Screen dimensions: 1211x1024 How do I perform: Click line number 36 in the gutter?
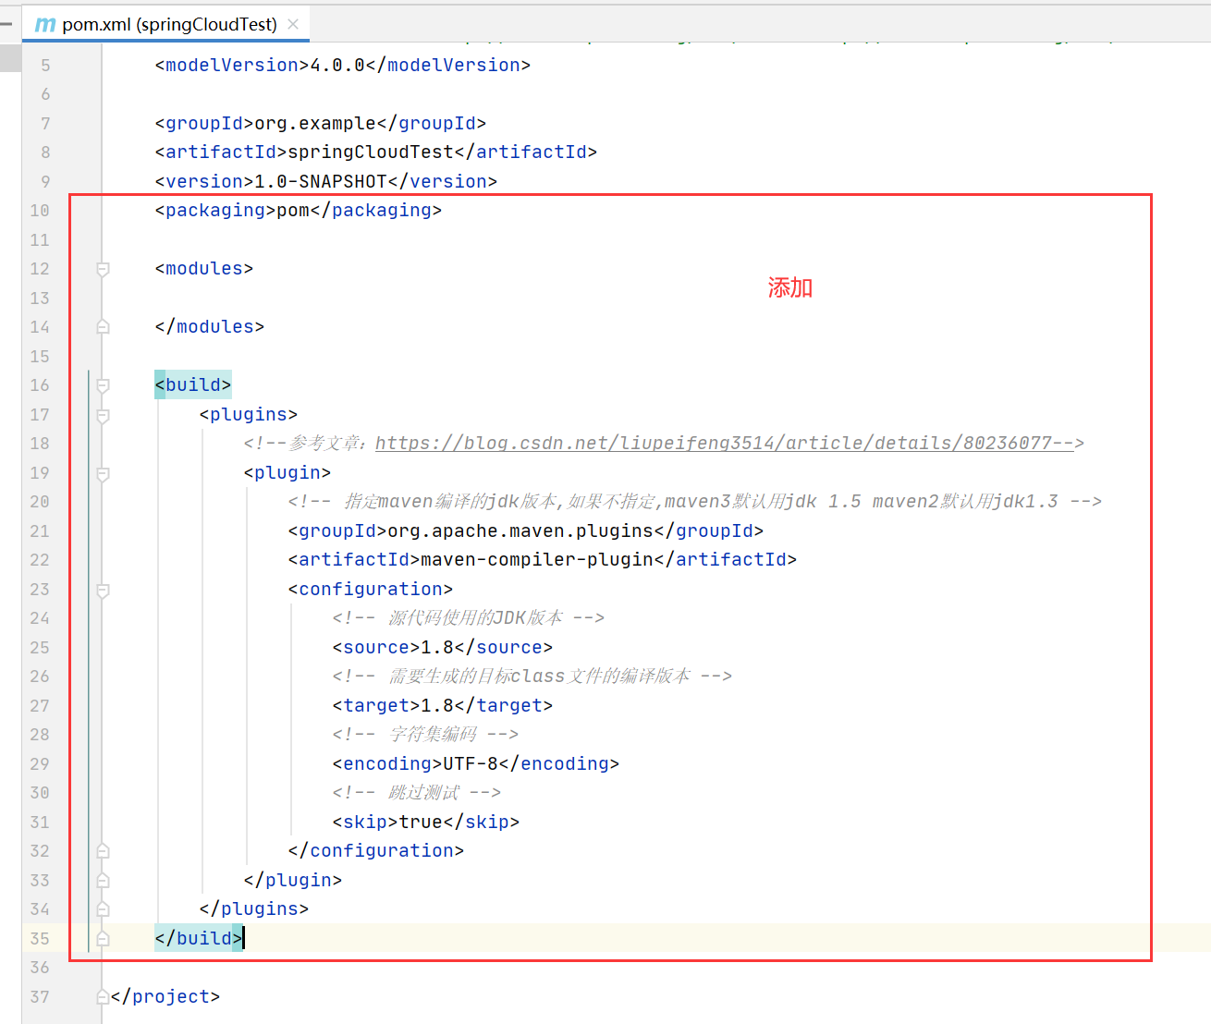[40, 968]
